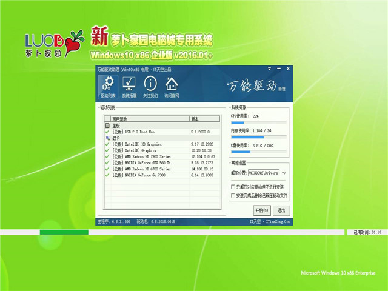Click the 开始(S) button
Screen dimensions: 388x291
point(262,210)
